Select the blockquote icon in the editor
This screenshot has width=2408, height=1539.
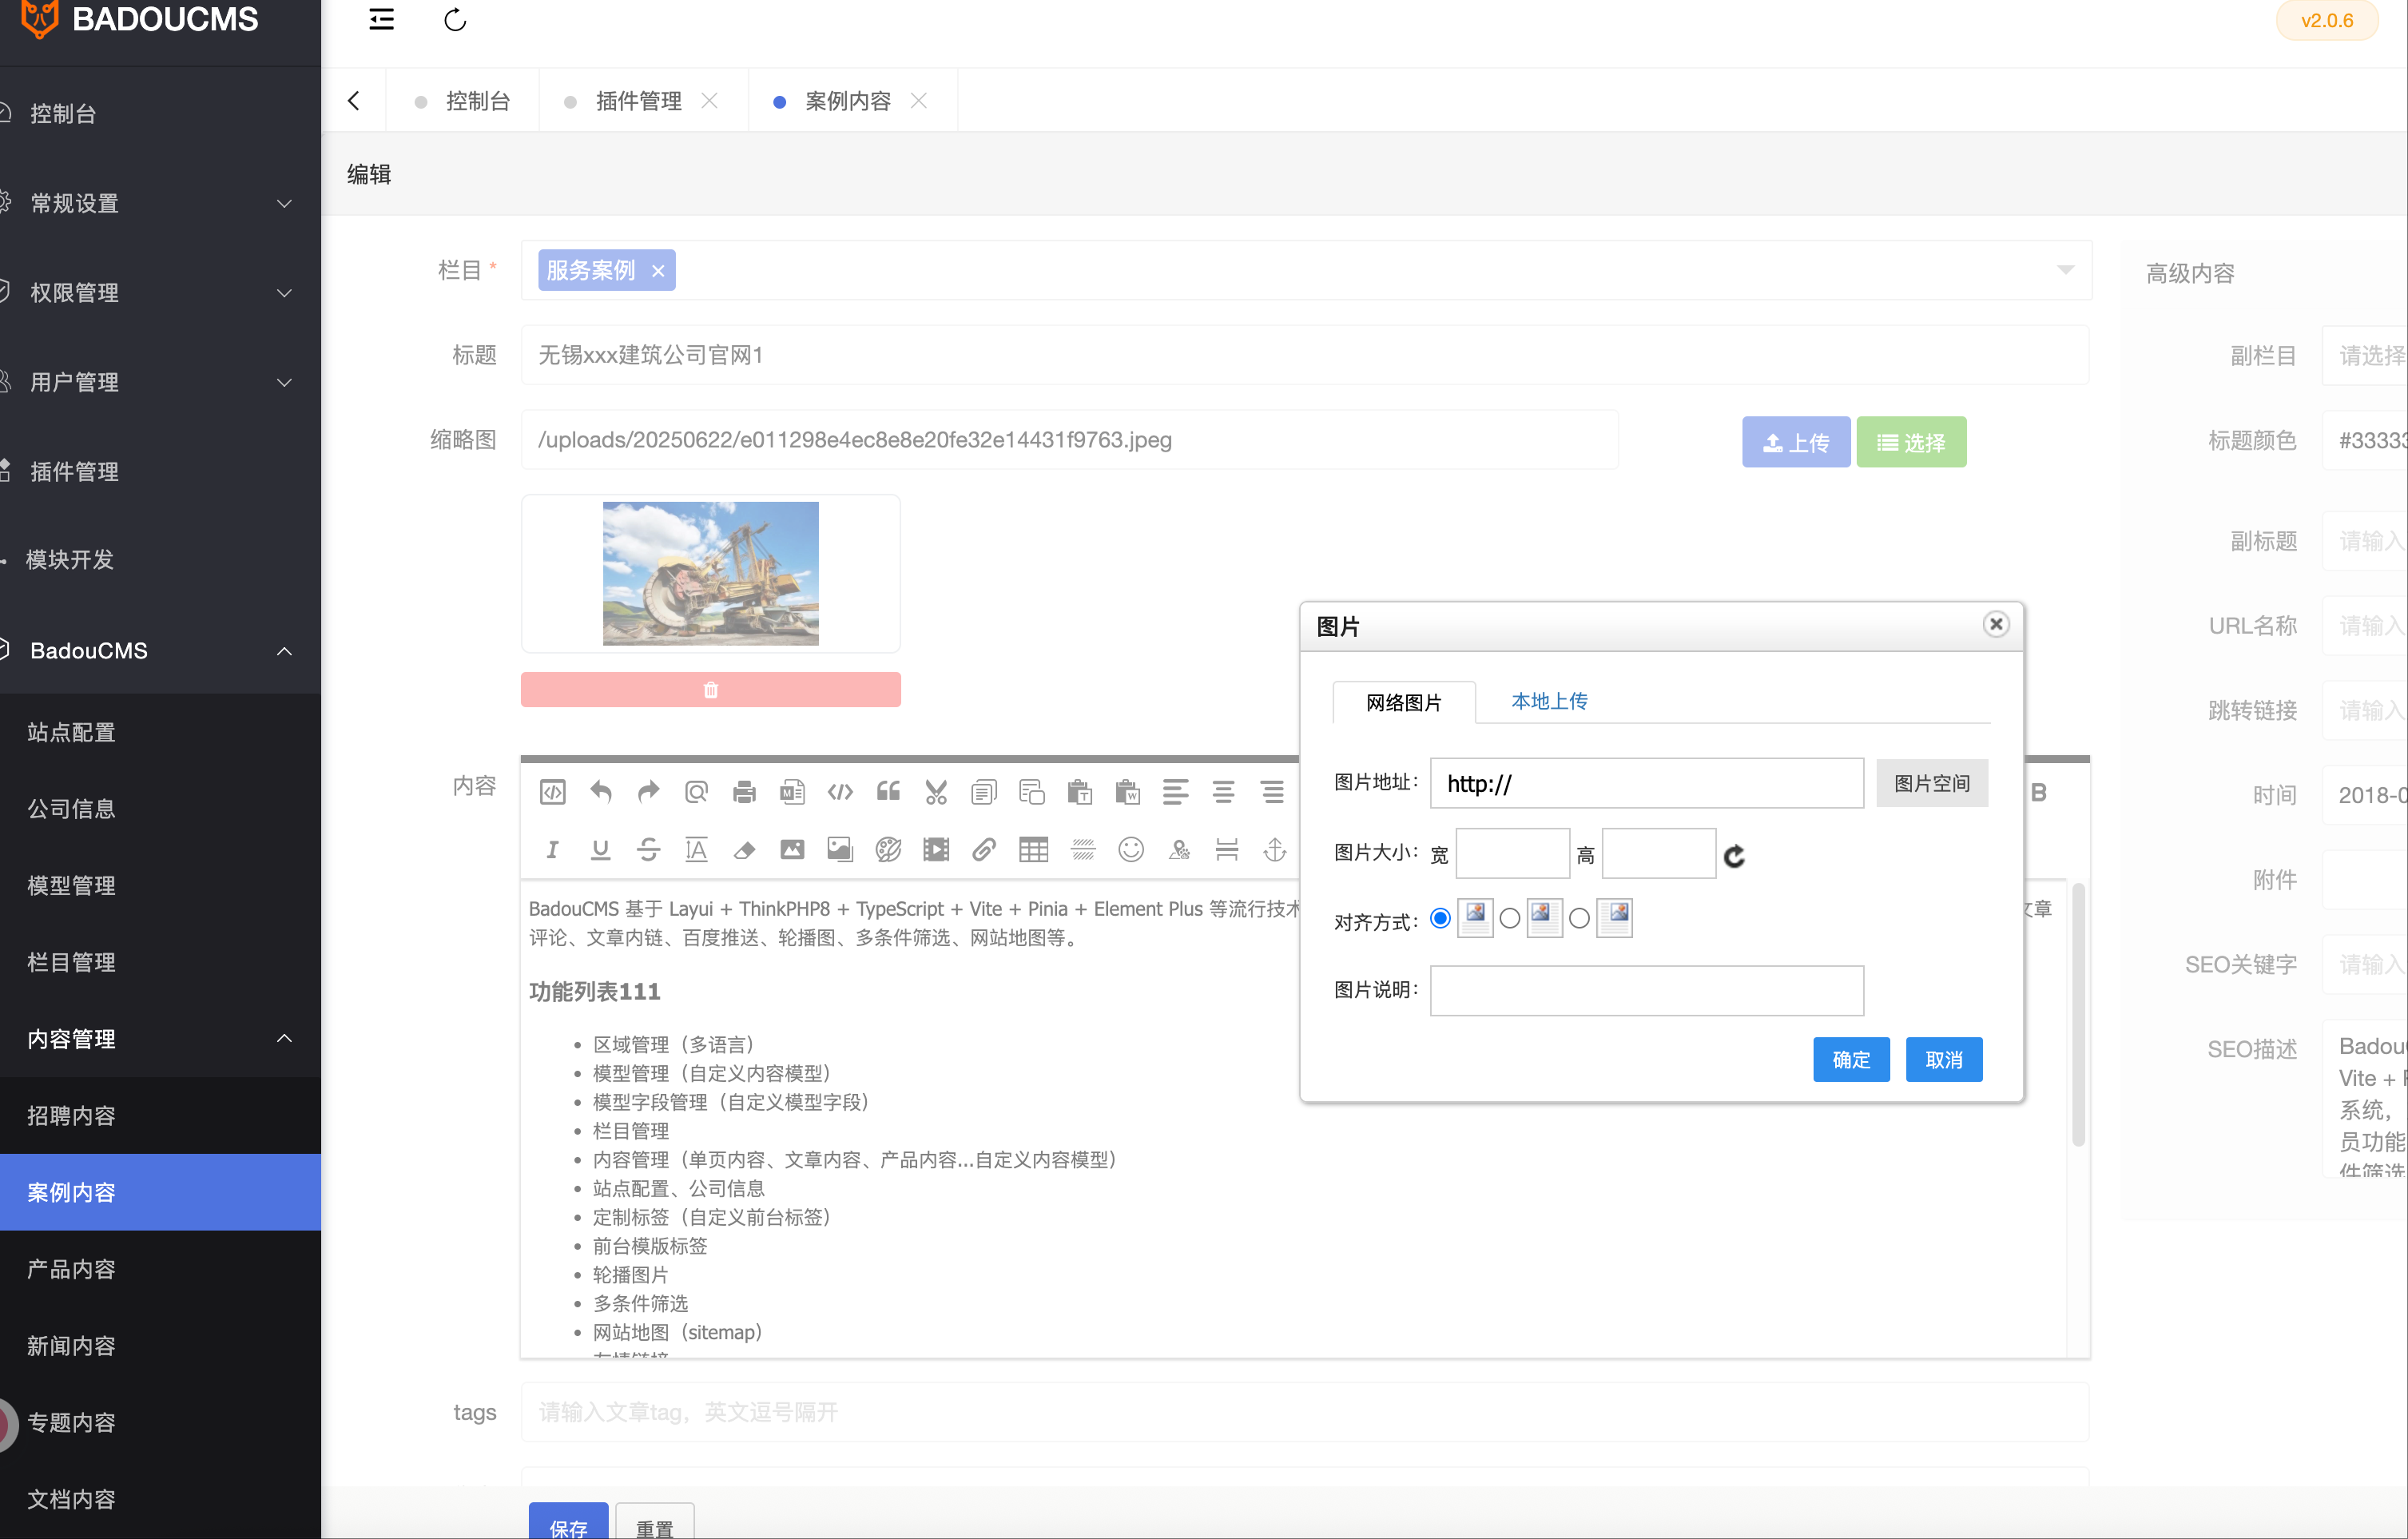[x=889, y=792]
